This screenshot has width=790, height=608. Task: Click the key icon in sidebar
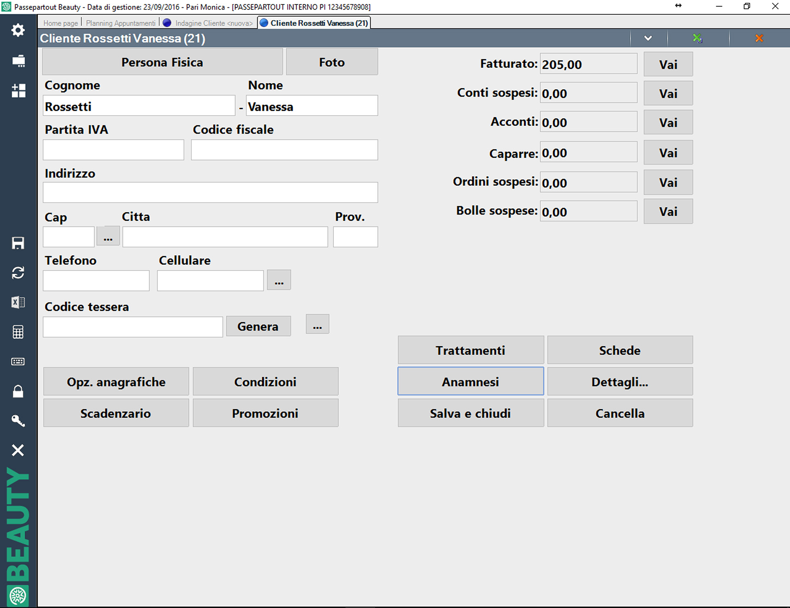click(x=18, y=421)
